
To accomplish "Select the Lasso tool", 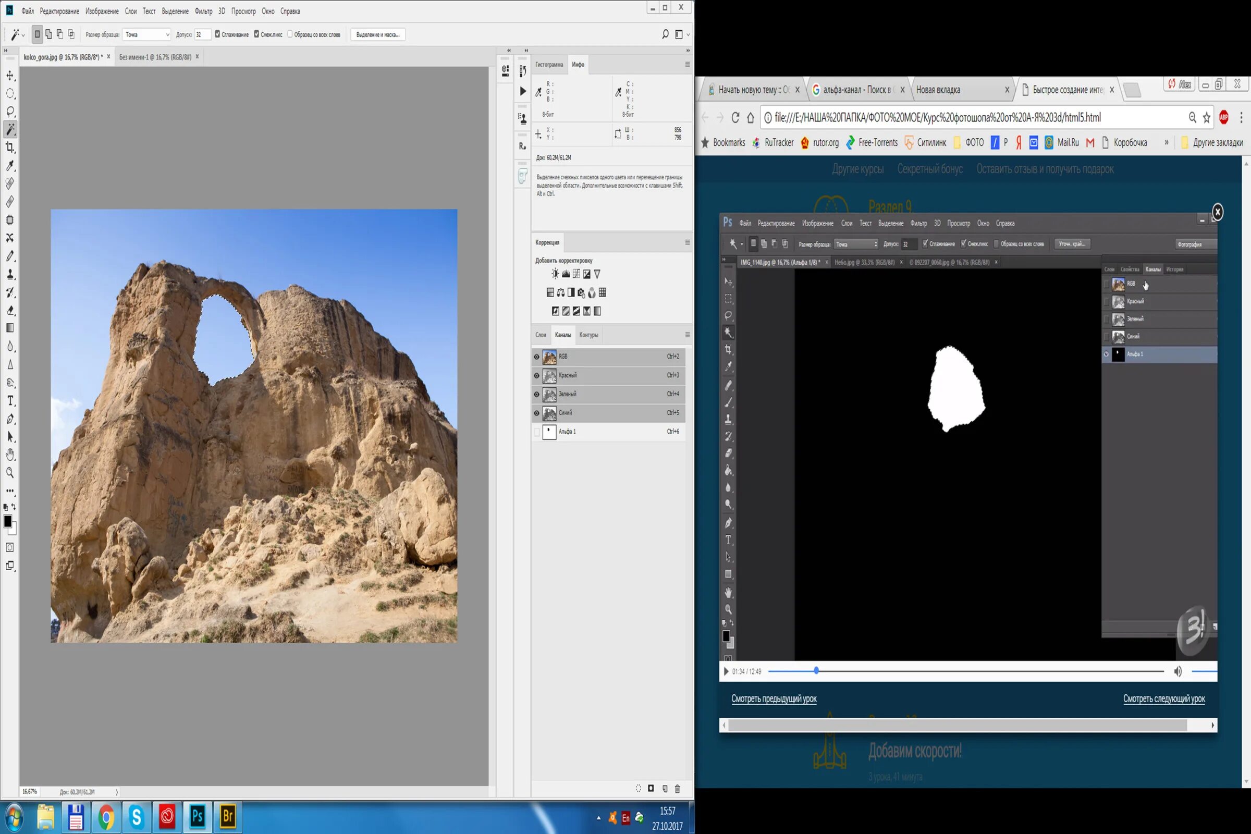I will coord(10,112).
